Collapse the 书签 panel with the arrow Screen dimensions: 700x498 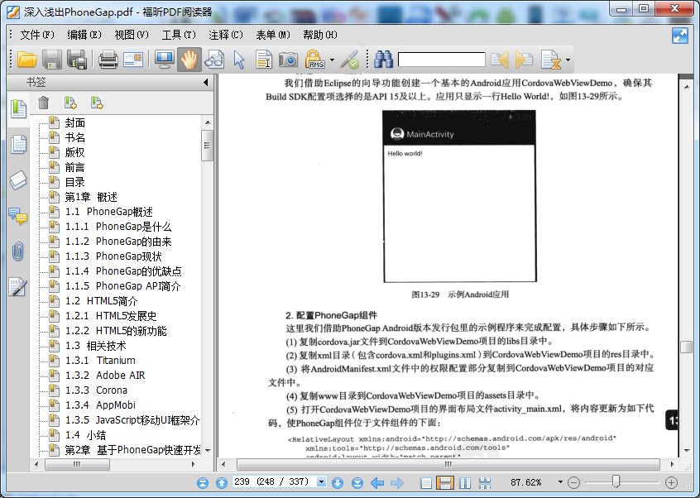tap(205, 82)
